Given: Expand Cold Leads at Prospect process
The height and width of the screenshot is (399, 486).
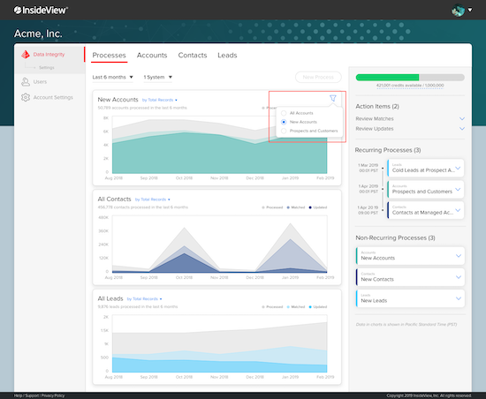Looking at the screenshot, I should tap(458, 169).
